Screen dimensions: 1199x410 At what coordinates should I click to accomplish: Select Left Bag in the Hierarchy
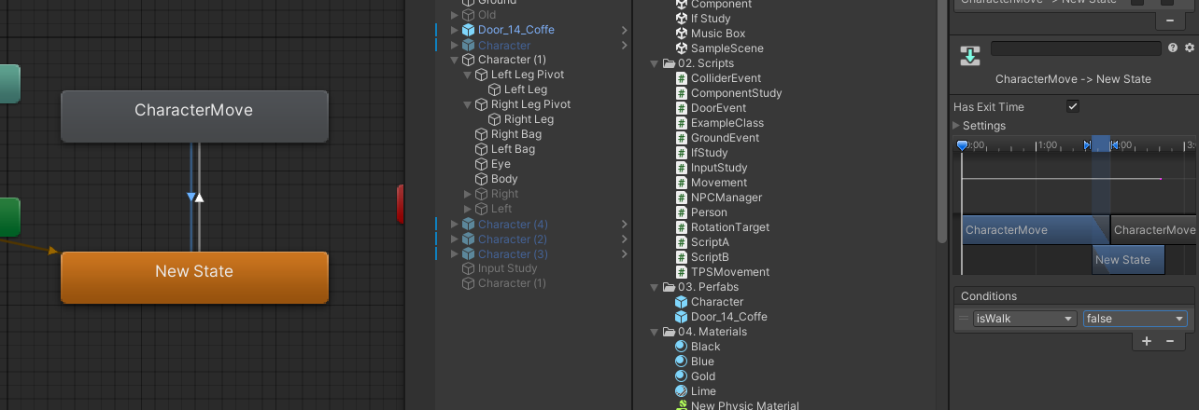[513, 149]
